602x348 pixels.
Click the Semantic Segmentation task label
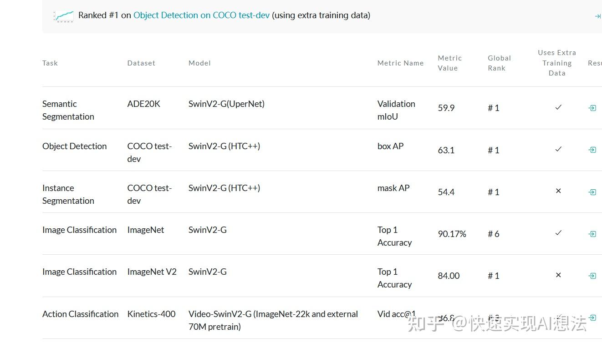click(68, 110)
